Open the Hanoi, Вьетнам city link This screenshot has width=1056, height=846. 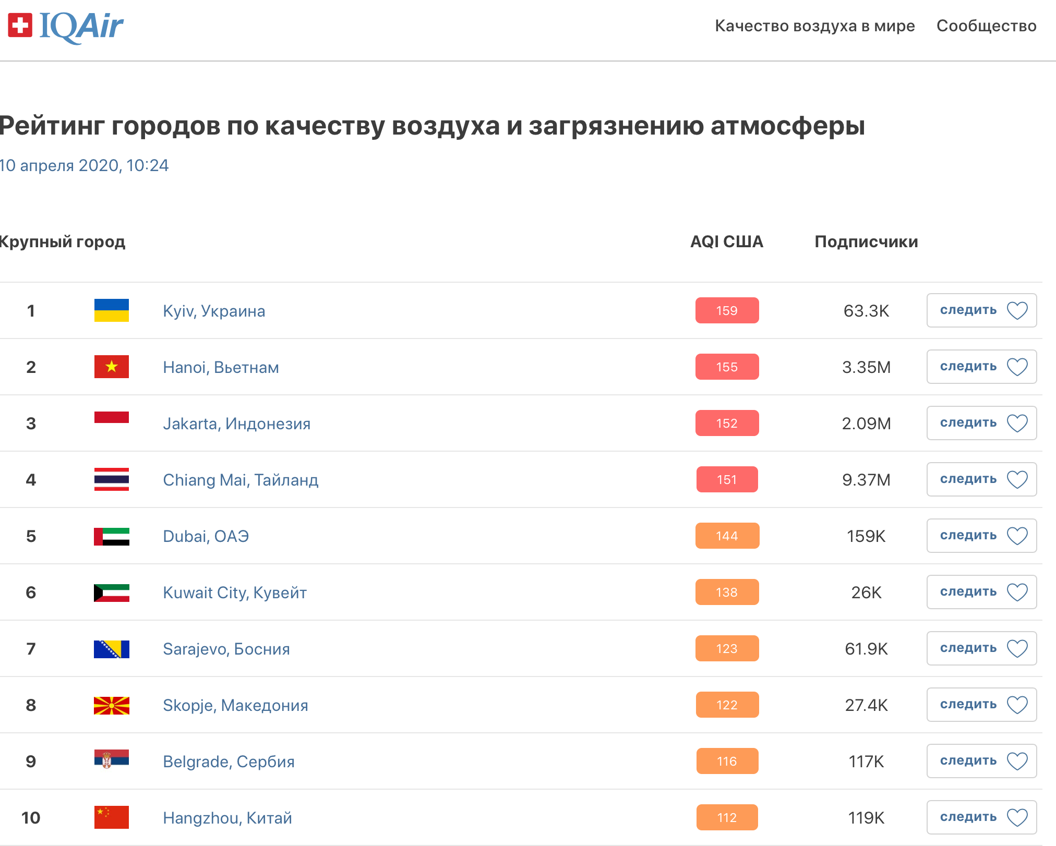pyautogui.click(x=221, y=367)
